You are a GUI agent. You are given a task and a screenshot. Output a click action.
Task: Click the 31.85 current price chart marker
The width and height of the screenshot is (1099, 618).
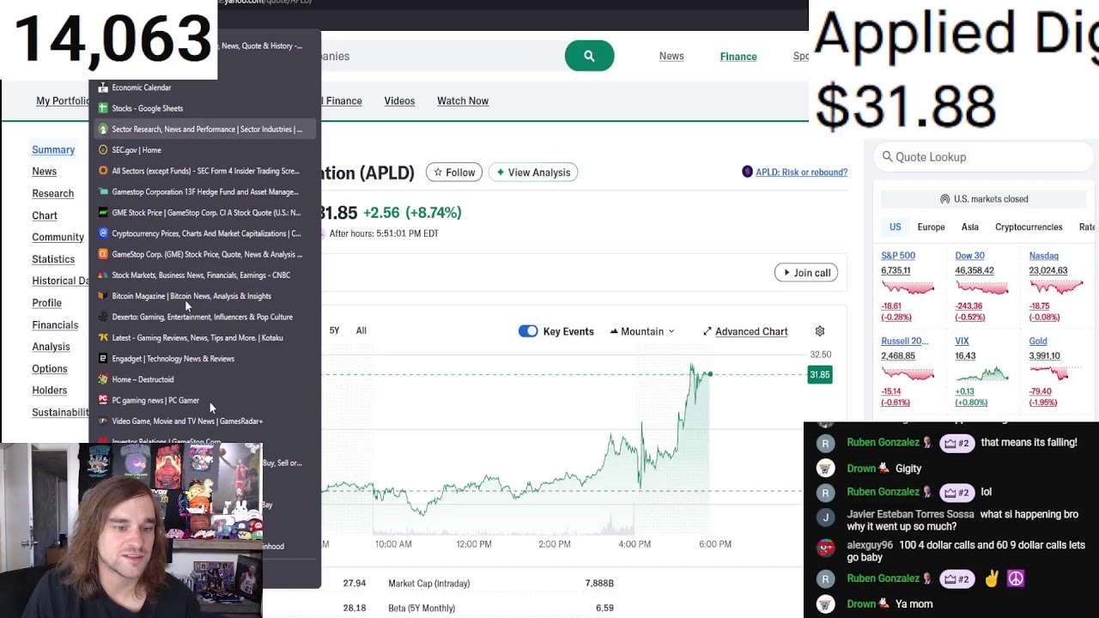pos(820,374)
